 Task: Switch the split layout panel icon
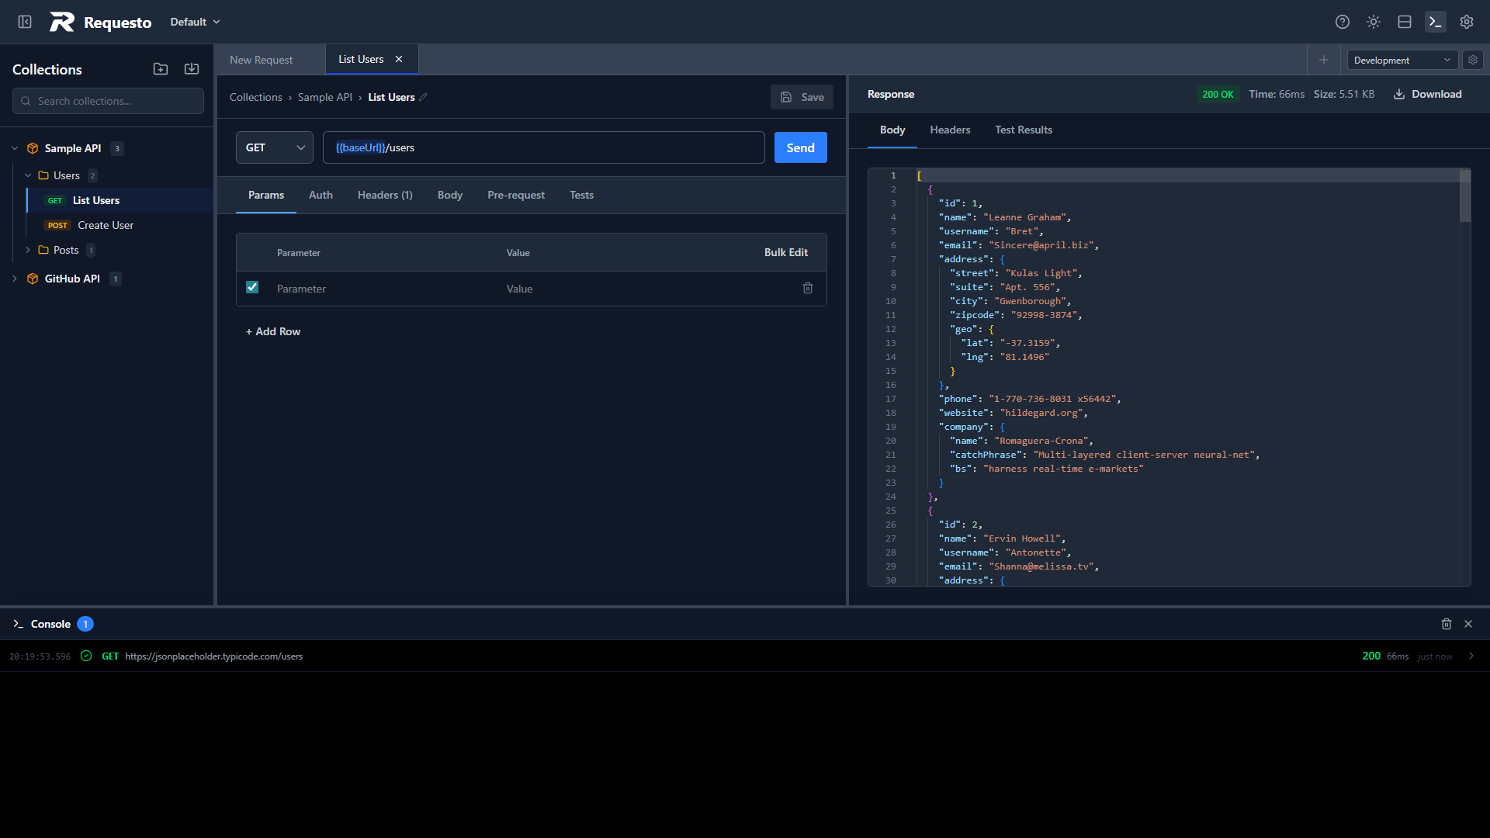[1405, 22]
